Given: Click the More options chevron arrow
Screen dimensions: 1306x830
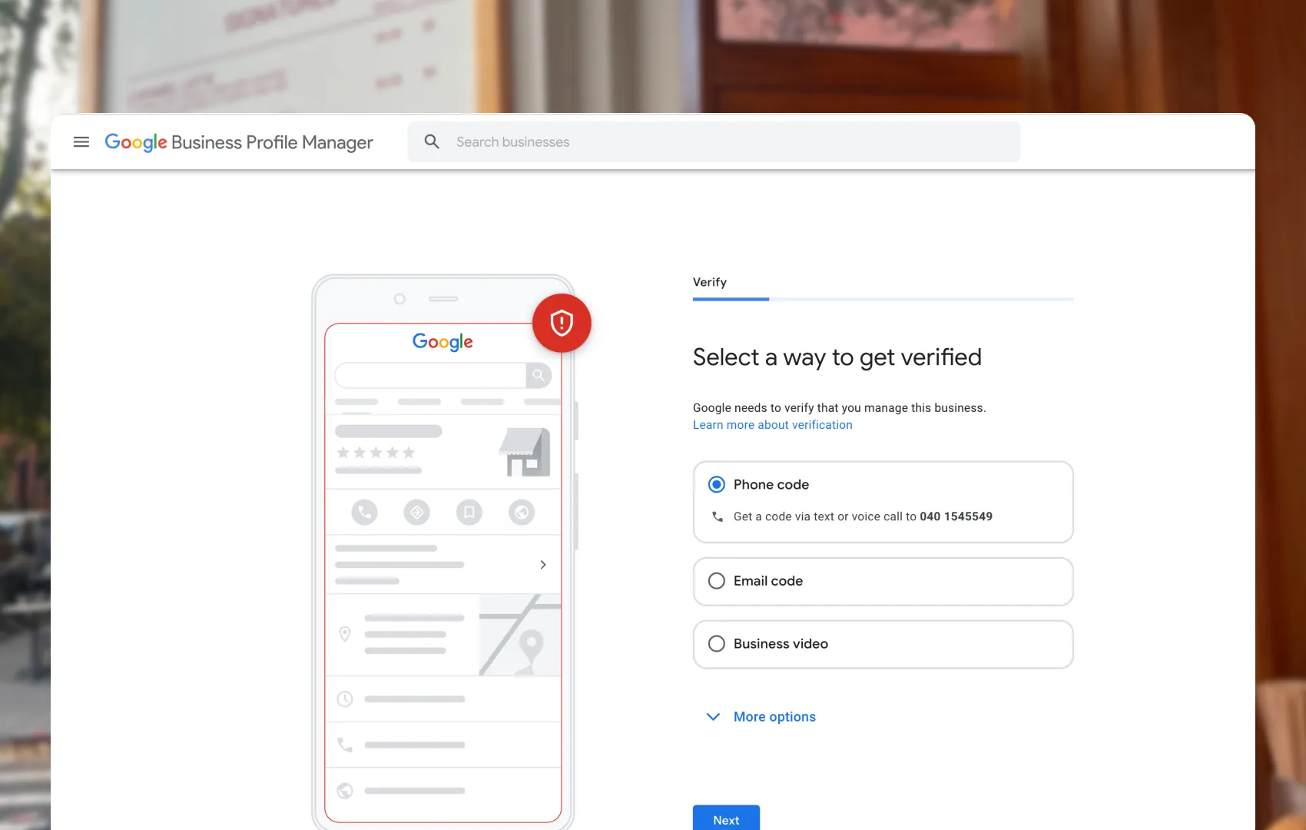Looking at the screenshot, I should click(x=713, y=716).
